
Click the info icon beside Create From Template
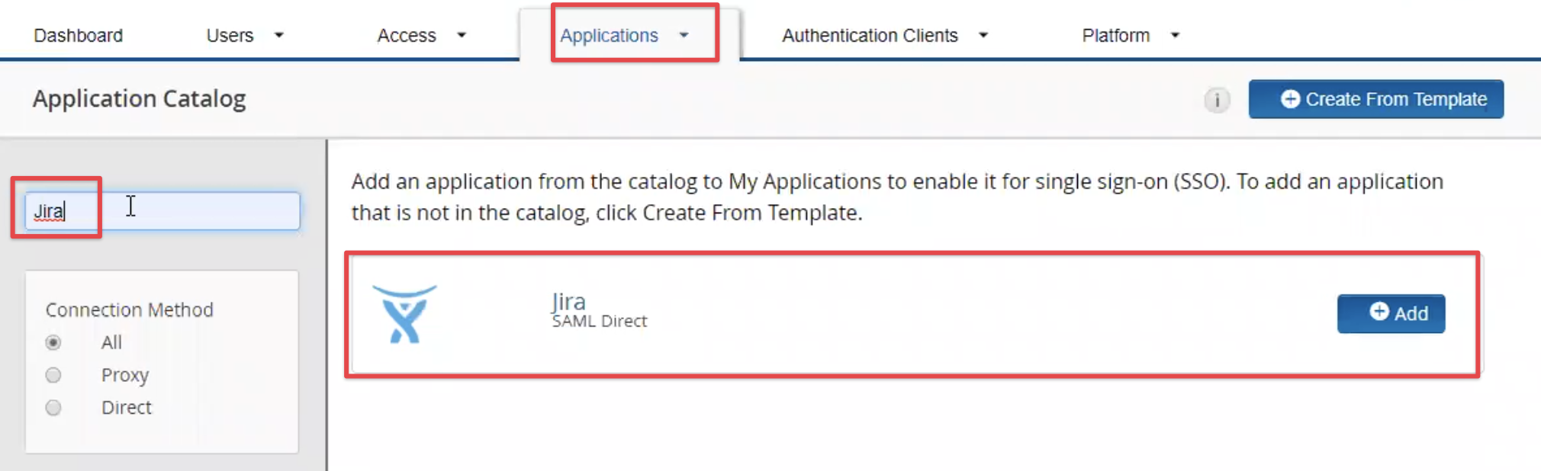1217,100
